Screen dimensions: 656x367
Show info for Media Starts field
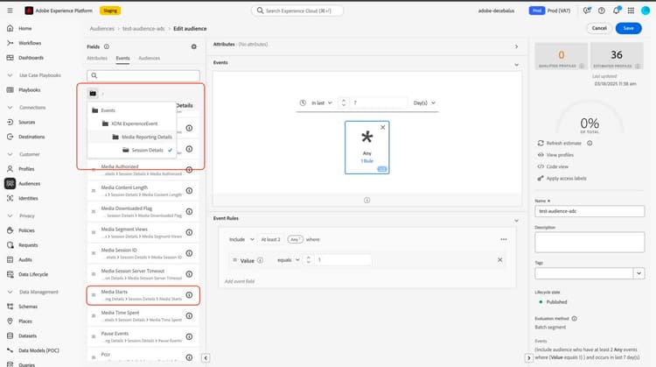click(189, 295)
